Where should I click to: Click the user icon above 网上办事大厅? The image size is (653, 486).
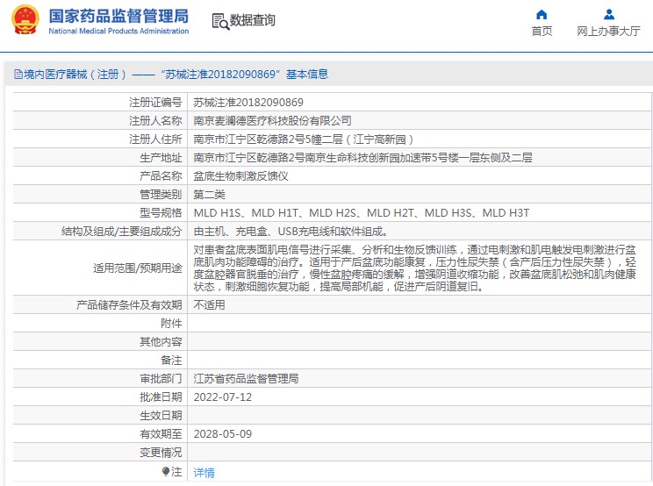(x=608, y=14)
